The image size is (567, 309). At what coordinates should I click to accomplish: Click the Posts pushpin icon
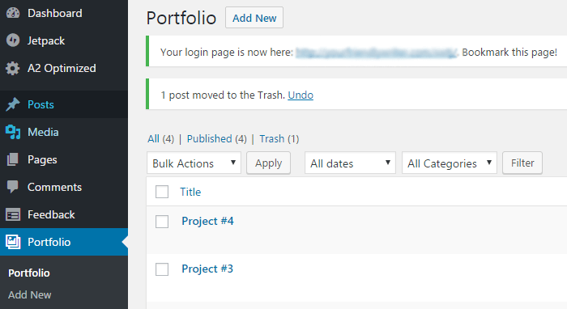[13, 104]
